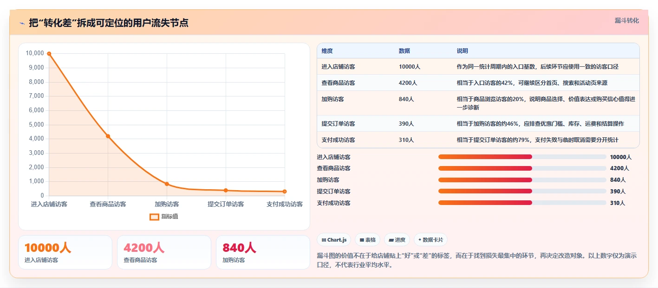Viewport: 658px width, 288px height.
Task: Select the 310人 cell in the table
Action: click(406, 140)
